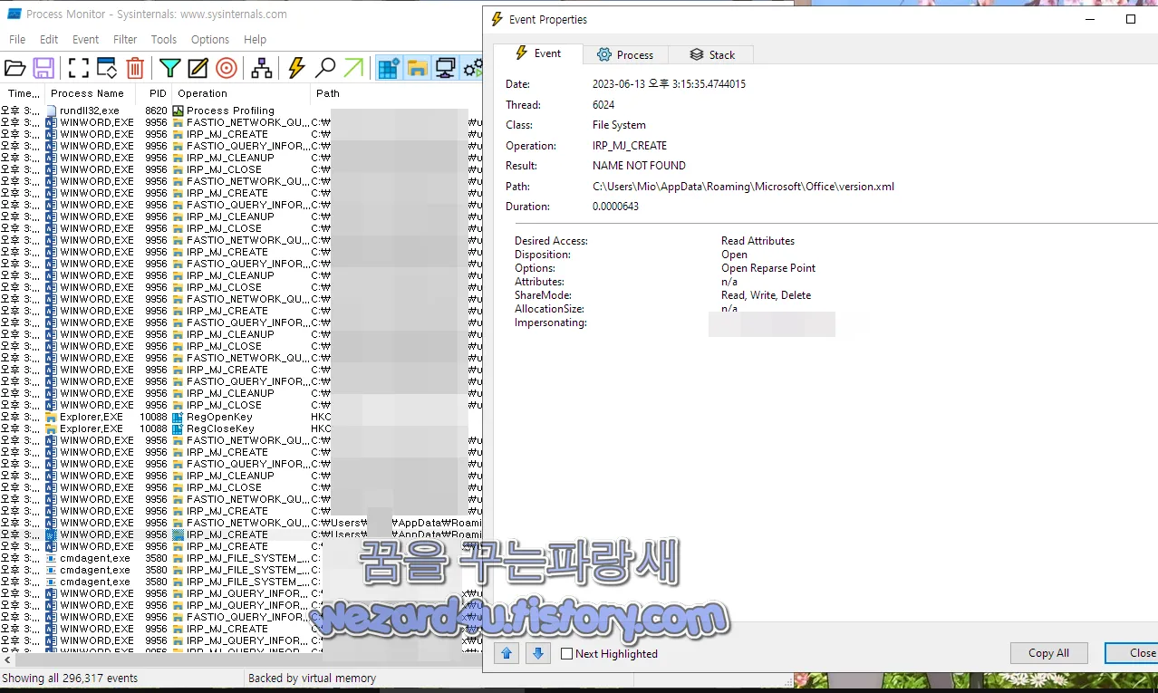Click the Jump To arrow icon
The image size is (1158, 693).
(x=354, y=67)
